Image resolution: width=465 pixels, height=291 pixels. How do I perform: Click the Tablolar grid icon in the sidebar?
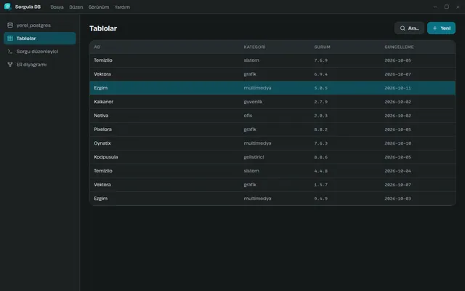10,39
